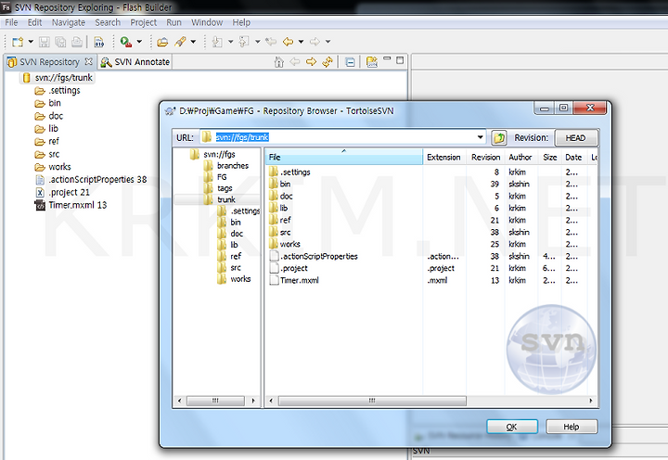Click Home icon in SVN Repository view
The height and width of the screenshot is (460, 668).
(x=279, y=62)
